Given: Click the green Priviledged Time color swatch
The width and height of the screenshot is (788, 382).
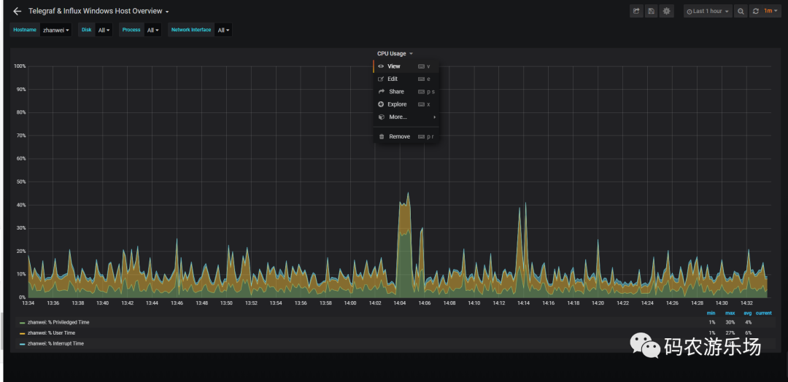Looking at the screenshot, I should 22,323.
